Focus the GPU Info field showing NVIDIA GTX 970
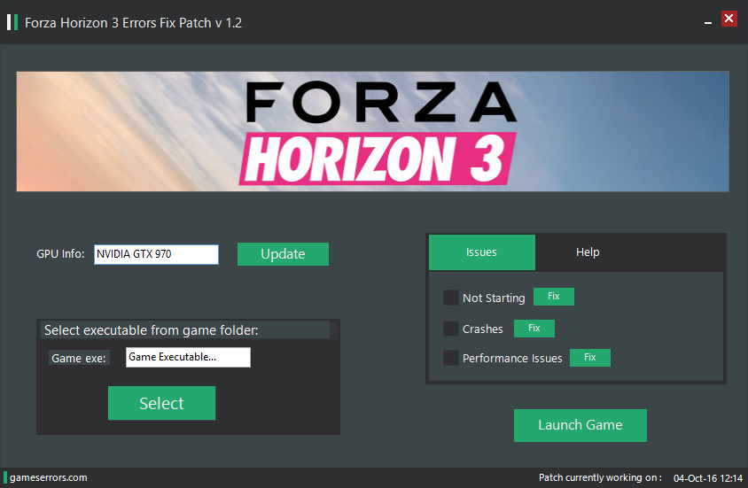The width and height of the screenshot is (748, 488). click(157, 254)
